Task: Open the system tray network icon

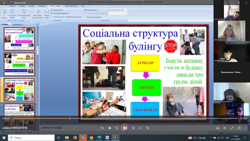Action: (218, 138)
